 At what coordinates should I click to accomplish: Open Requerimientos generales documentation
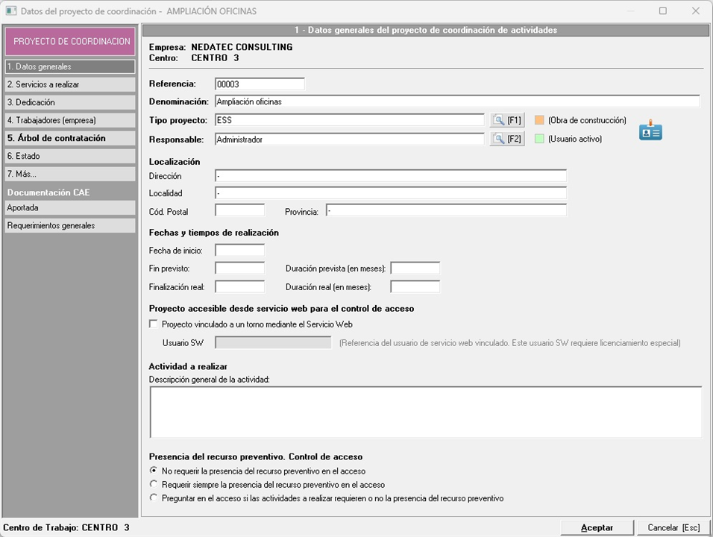coord(70,225)
